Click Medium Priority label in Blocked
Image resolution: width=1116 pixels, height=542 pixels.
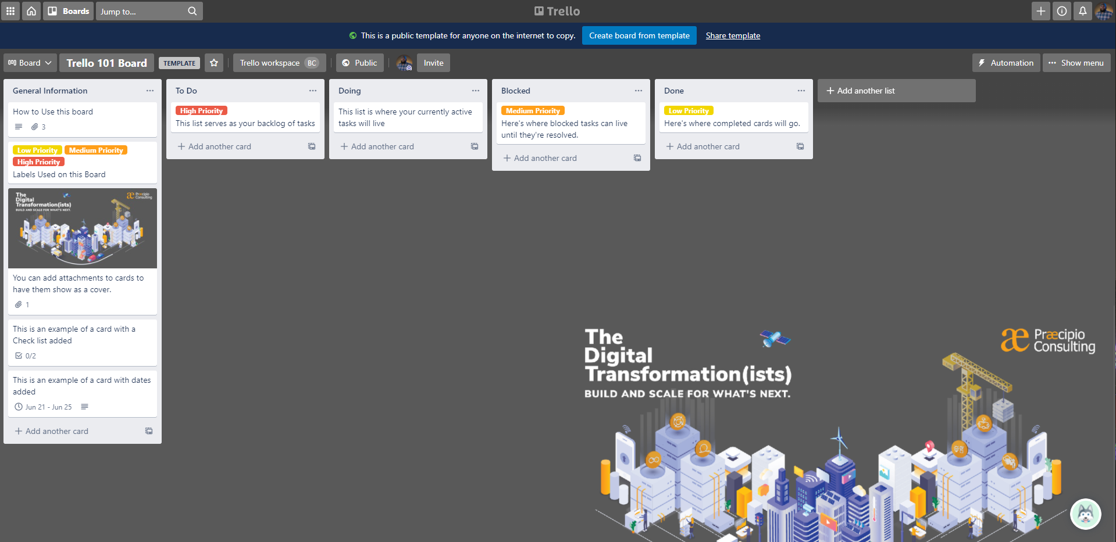pyautogui.click(x=533, y=110)
